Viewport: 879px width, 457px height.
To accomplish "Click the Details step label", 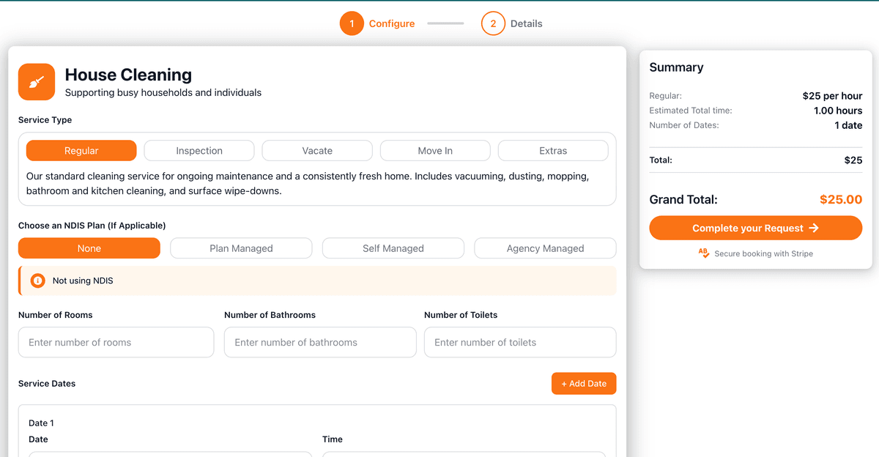I will [x=526, y=23].
